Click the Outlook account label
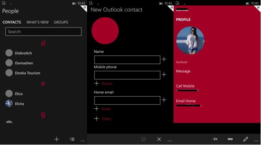261x145 pixels. click(x=182, y=62)
